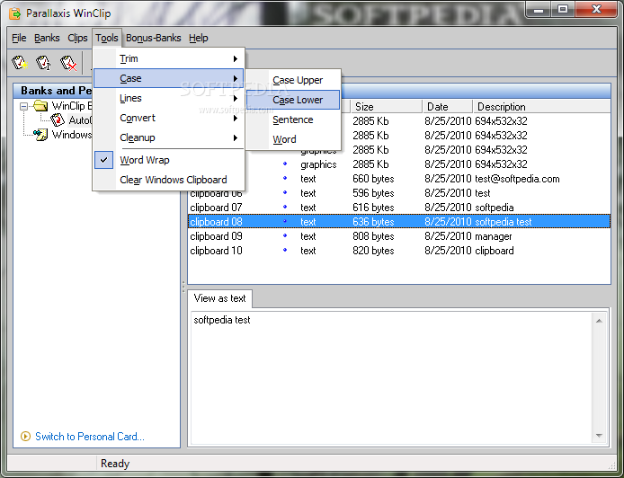Click the text preview scroll up arrow
This screenshot has width=624, height=478.
[x=599, y=321]
